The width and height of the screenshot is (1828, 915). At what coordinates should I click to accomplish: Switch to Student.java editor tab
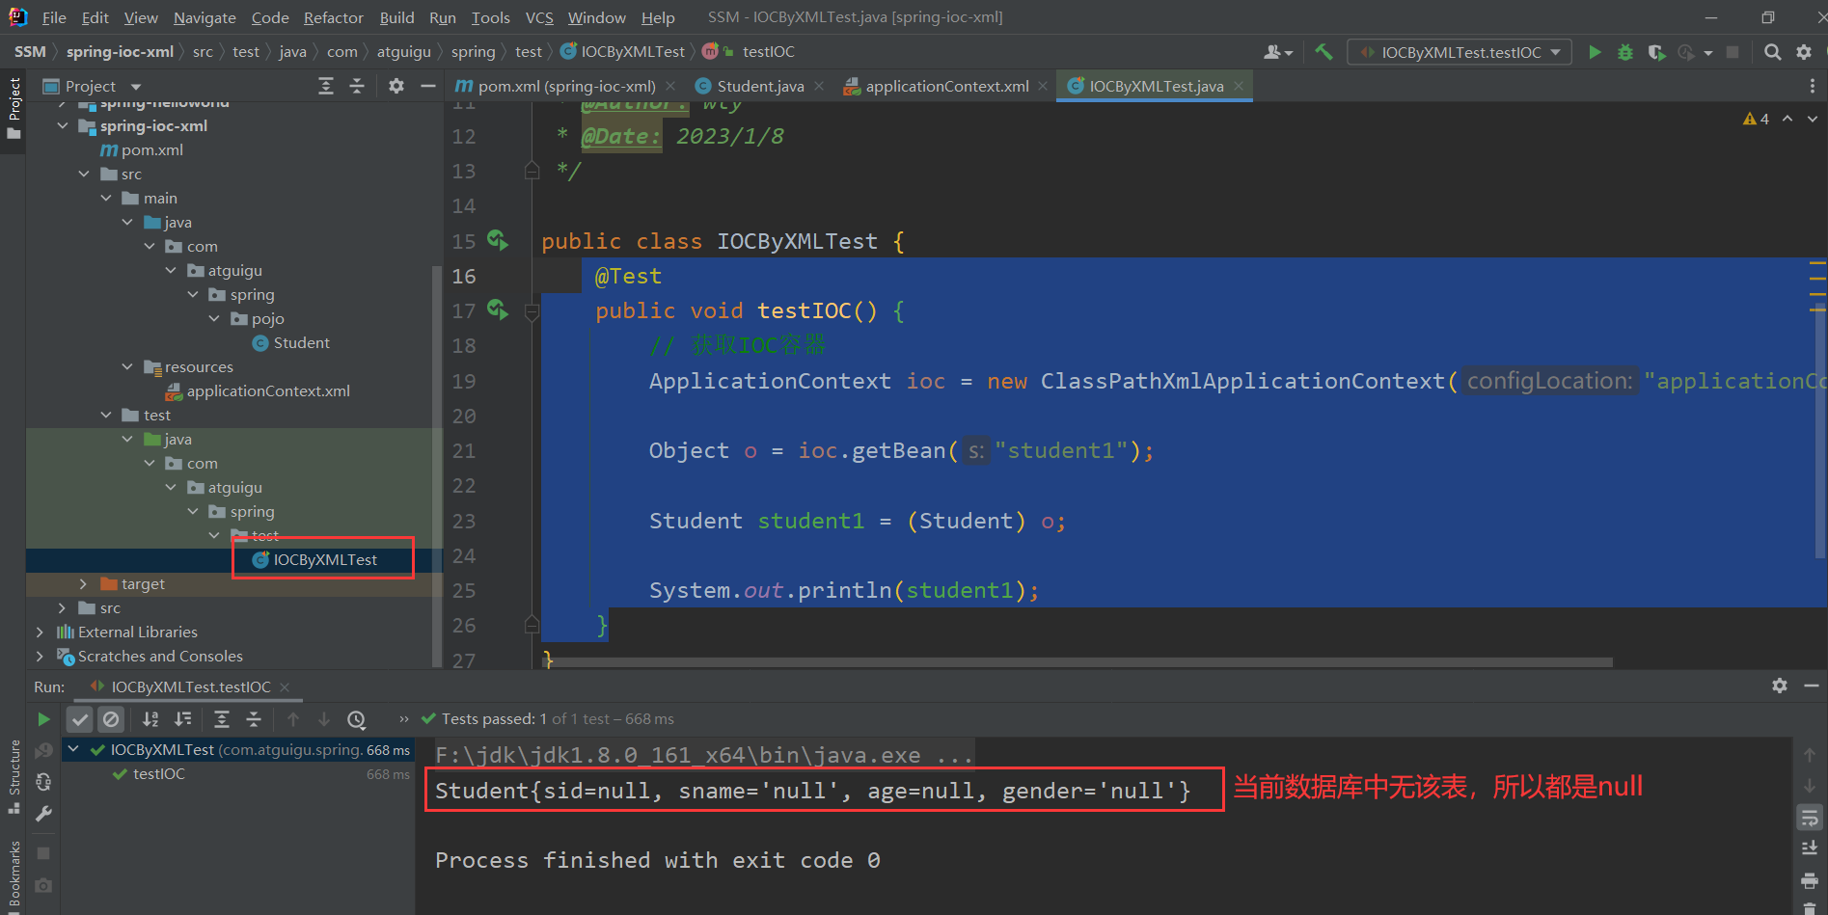click(760, 86)
